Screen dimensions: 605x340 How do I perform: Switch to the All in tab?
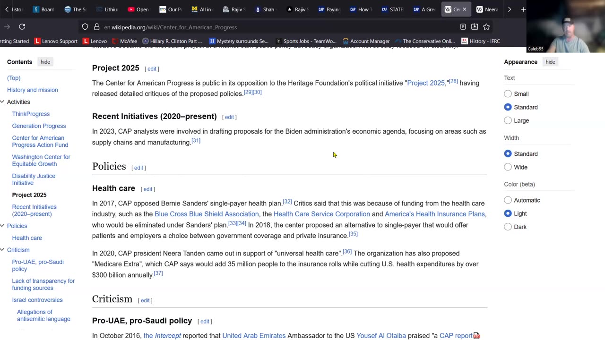coord(202,9)
